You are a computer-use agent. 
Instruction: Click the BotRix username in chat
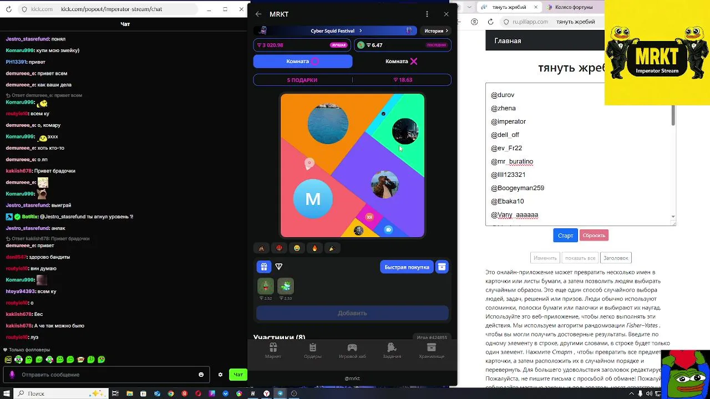[x=30, y=217]
